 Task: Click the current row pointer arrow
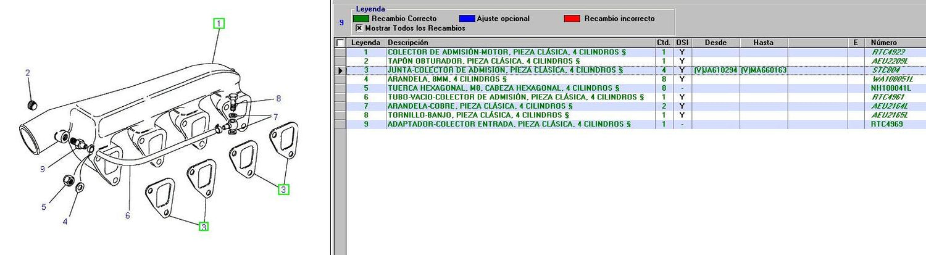(x=340, y=70)
